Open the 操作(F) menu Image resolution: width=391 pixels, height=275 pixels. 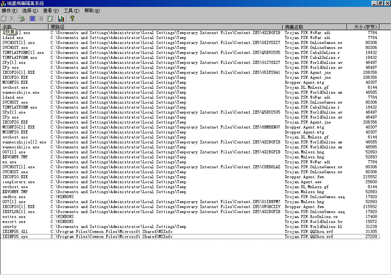9,11
